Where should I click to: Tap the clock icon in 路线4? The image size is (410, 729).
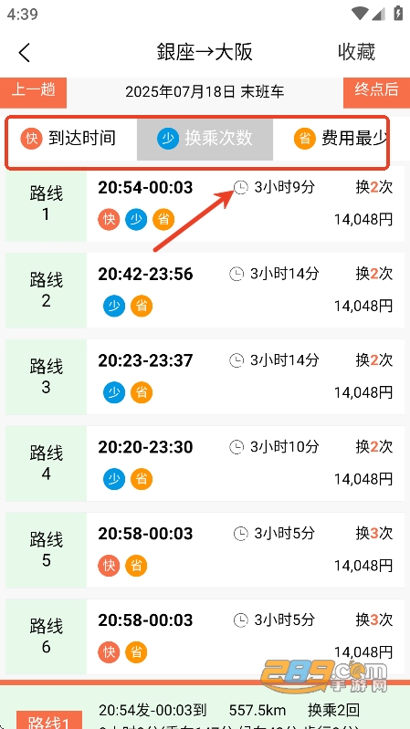coord(237,447)
